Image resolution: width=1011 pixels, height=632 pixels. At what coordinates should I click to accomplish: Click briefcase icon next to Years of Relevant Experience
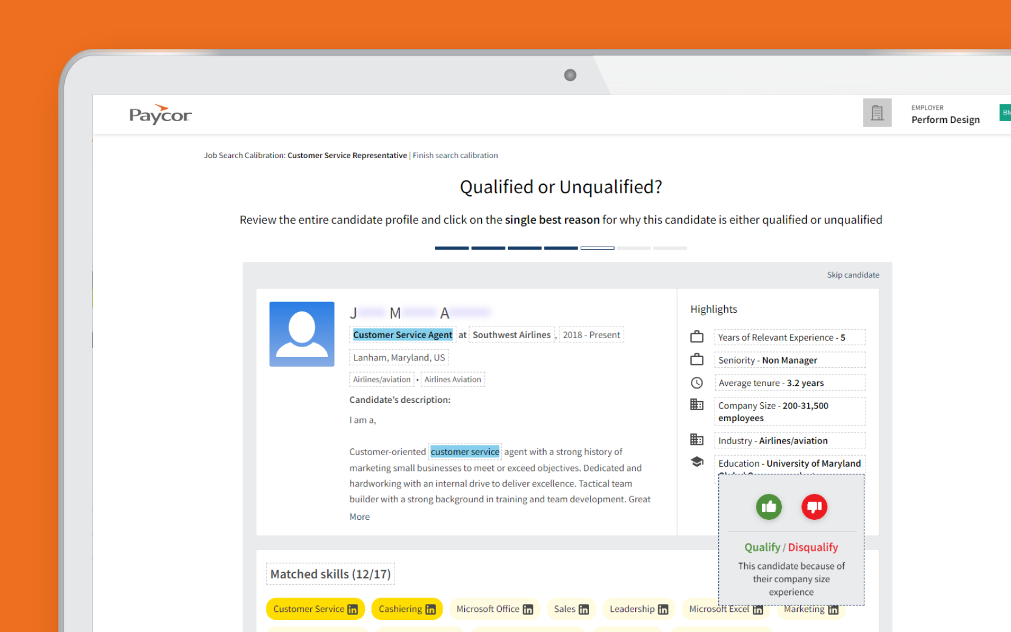click(x=697, y=337)
